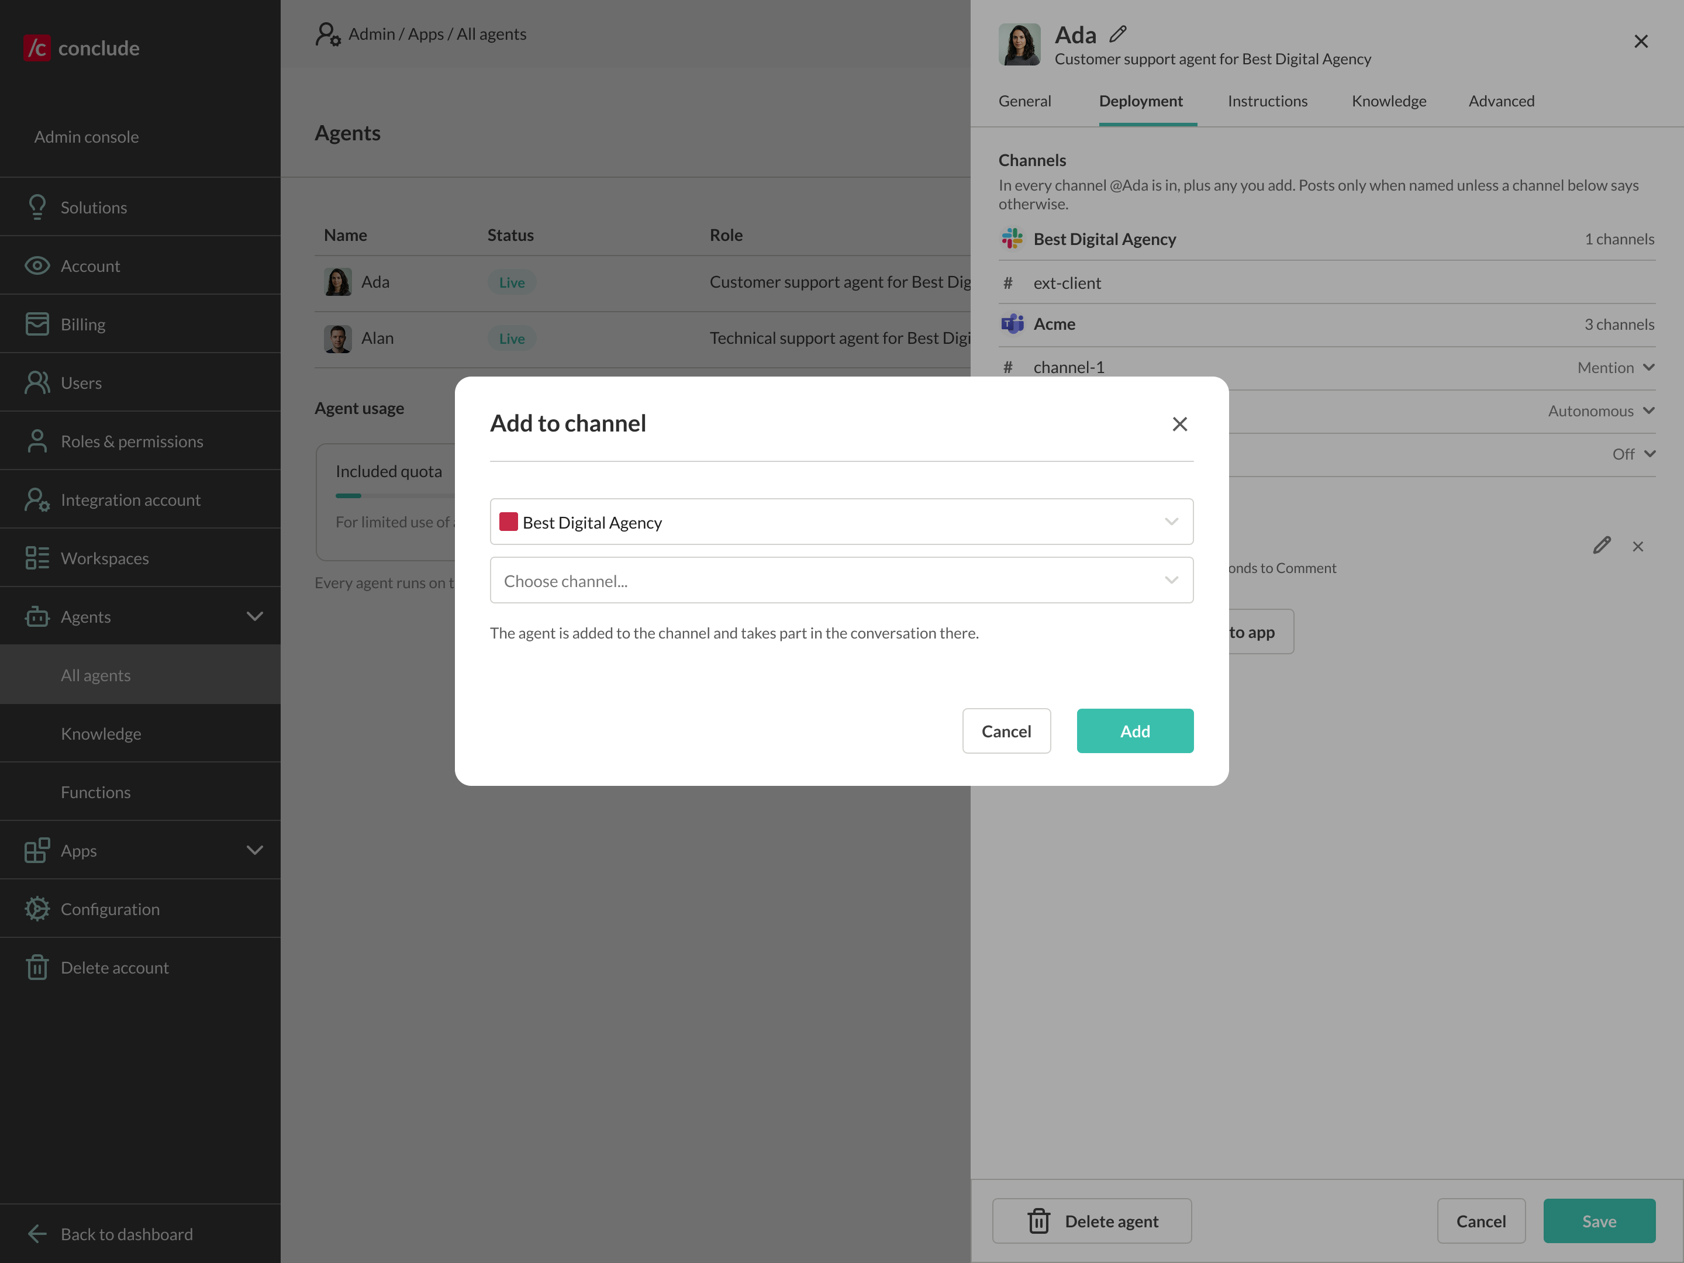This screenshot has width=1684, height=1263.
Task: Click the Save button in Ada panel
Action: pos(1599,1221)
